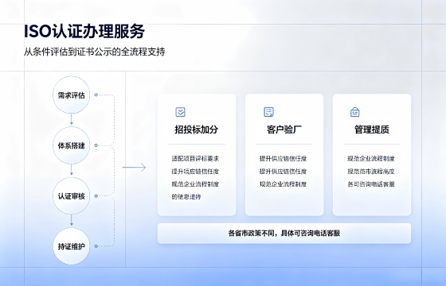Click first line 规范企业流程制度 in 管理提质 card
Image resolution: width=446 pixels, height=286 pixels.
(x=371, y=159)
